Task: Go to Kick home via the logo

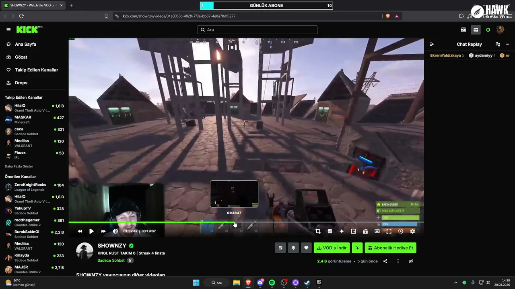Action: (29, 30)
